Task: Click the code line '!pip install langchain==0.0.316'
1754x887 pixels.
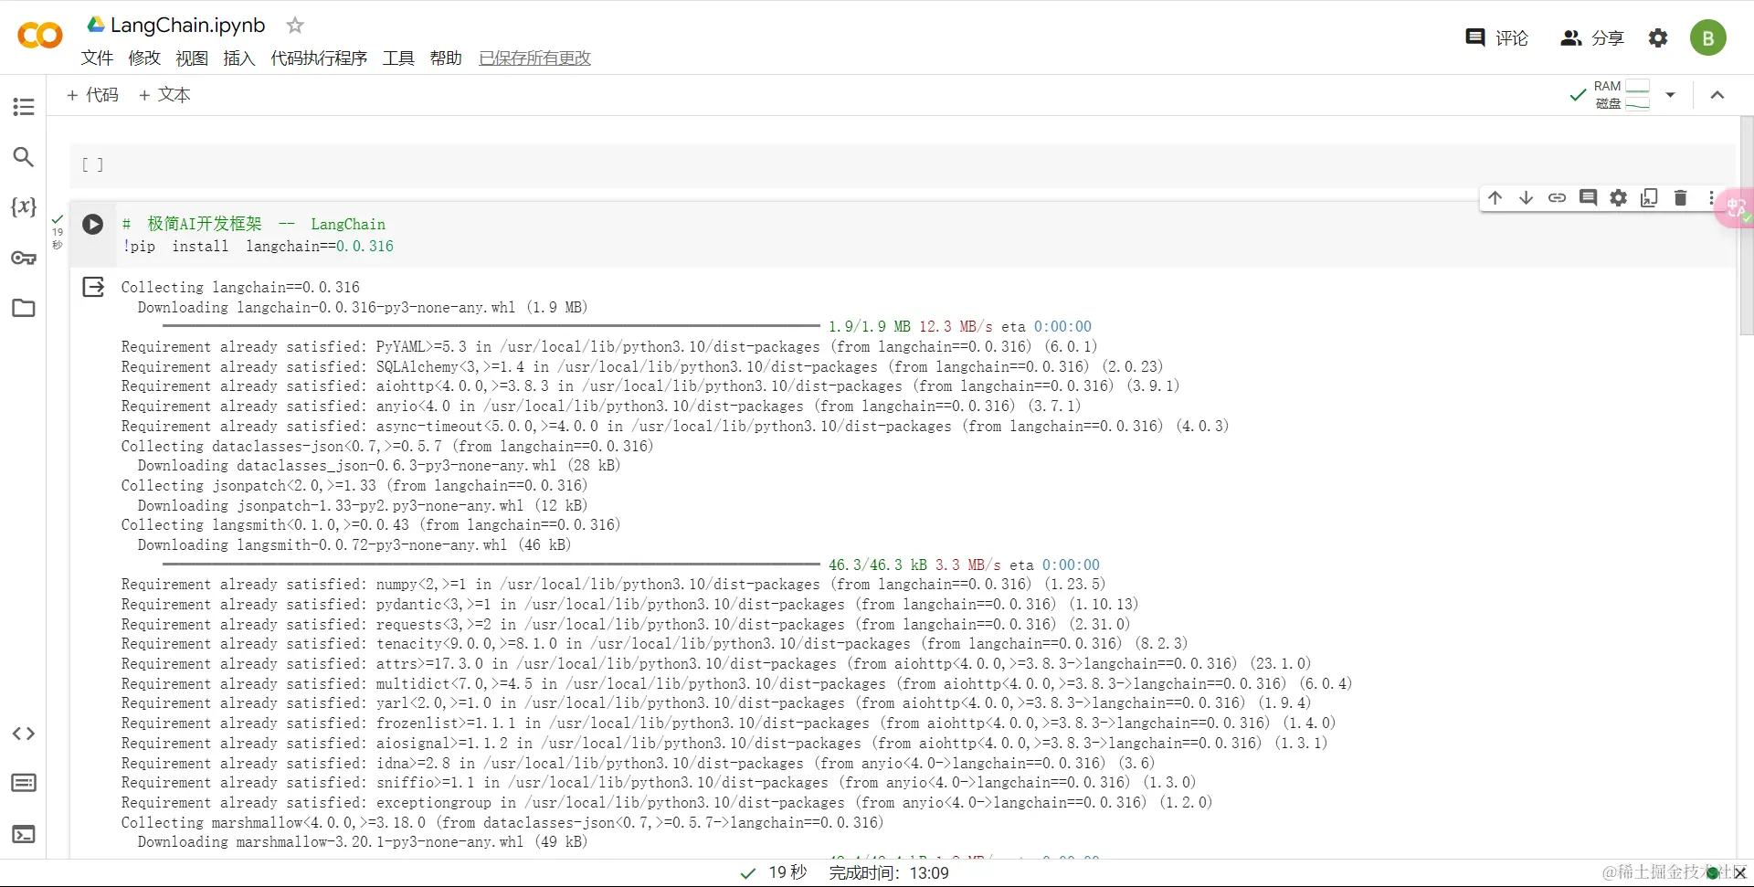Action: [x=258, y=247]
